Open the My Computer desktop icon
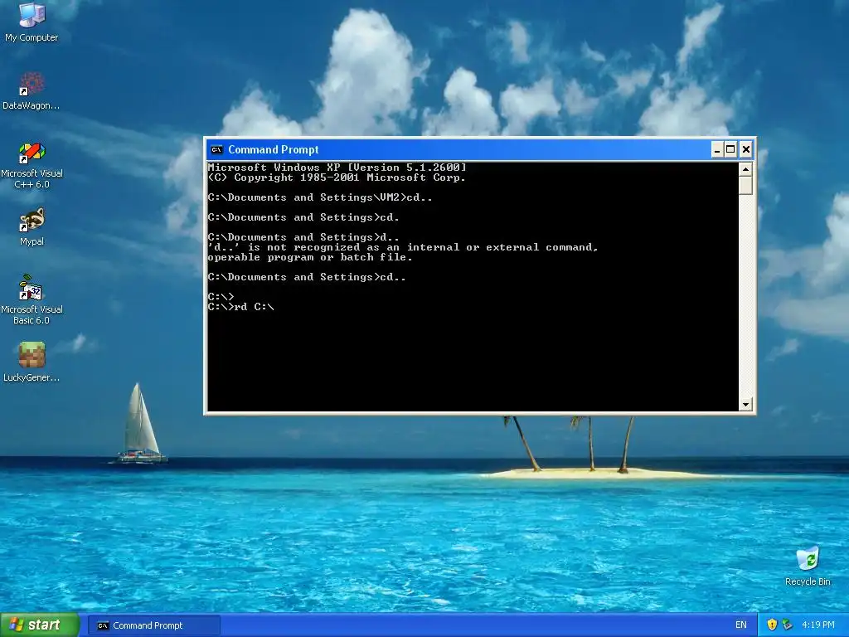This screenshot has height=637, width=849. coord(32,22)
